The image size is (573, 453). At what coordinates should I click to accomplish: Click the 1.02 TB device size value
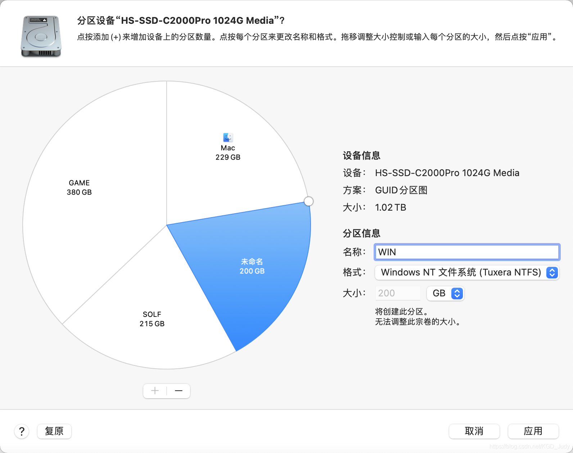point(391,207)
